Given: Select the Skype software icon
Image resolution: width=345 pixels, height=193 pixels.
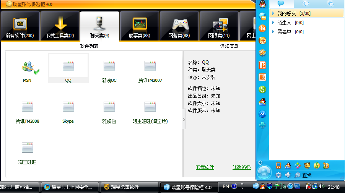Looking at the screenshot, I should pos(68,107).
